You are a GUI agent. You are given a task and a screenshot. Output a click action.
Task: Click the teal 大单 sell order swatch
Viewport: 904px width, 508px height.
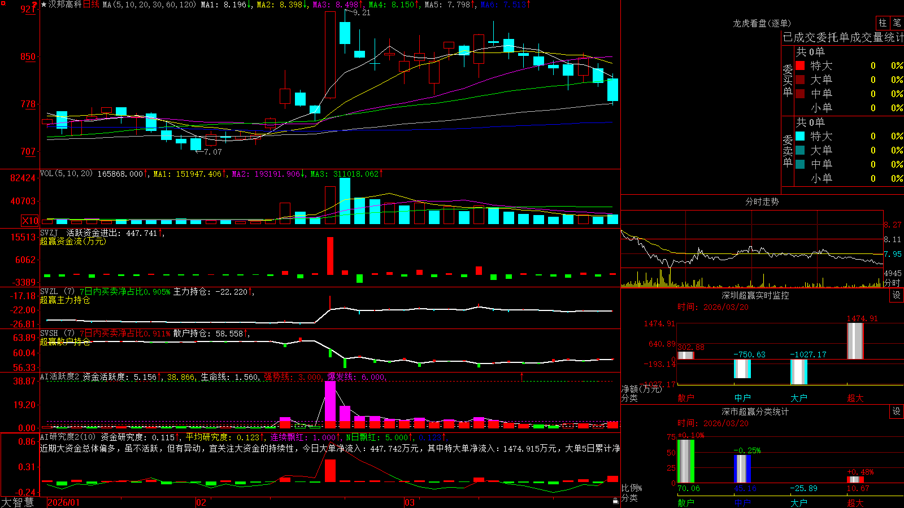coord(800,150)
